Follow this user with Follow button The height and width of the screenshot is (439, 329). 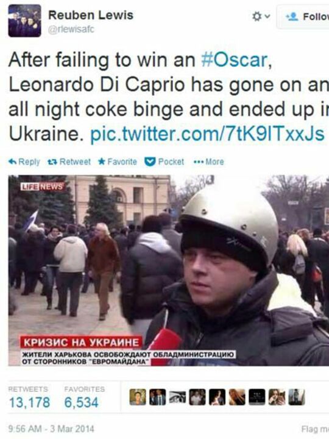coord(303,17)
